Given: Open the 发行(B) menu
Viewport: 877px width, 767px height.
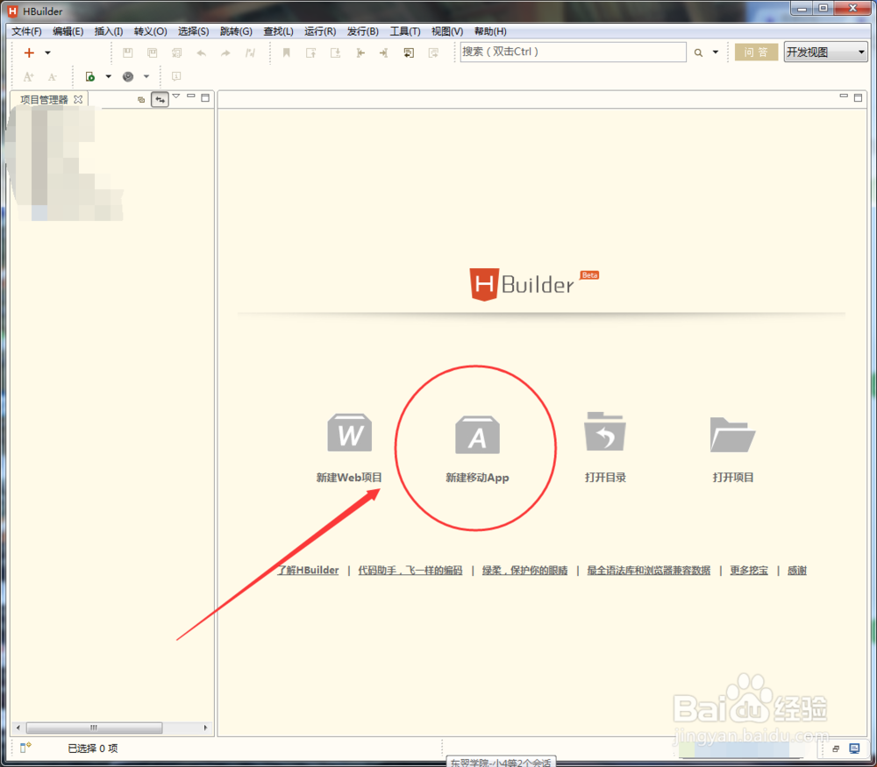Looking at the screenshot, I should tap(362, 32).
